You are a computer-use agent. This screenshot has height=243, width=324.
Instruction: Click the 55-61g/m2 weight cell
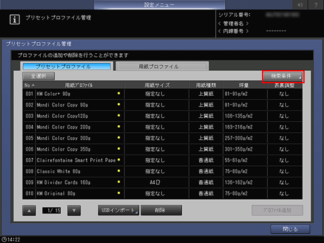pyautogui.click(x=245, y=160)
